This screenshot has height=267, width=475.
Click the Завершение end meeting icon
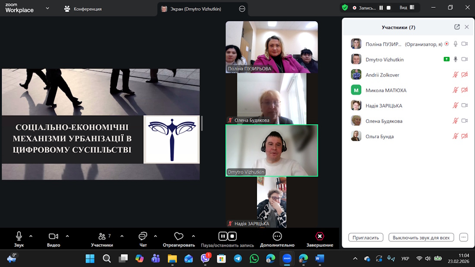point(320,236)
